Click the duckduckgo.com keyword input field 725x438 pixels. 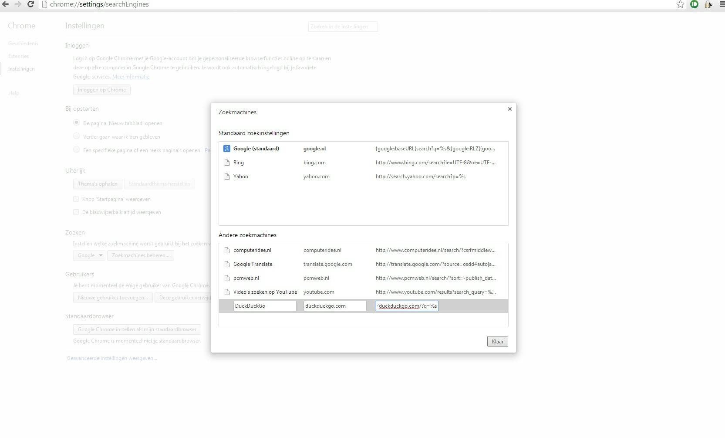(335, 306)
